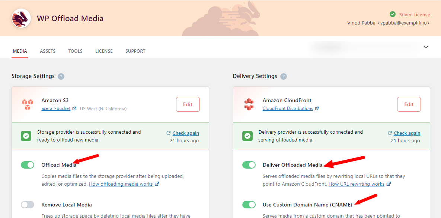This screenshot has height=218, width=441.
Task: Open How URL rewriting works link
Action: point(357,184)
